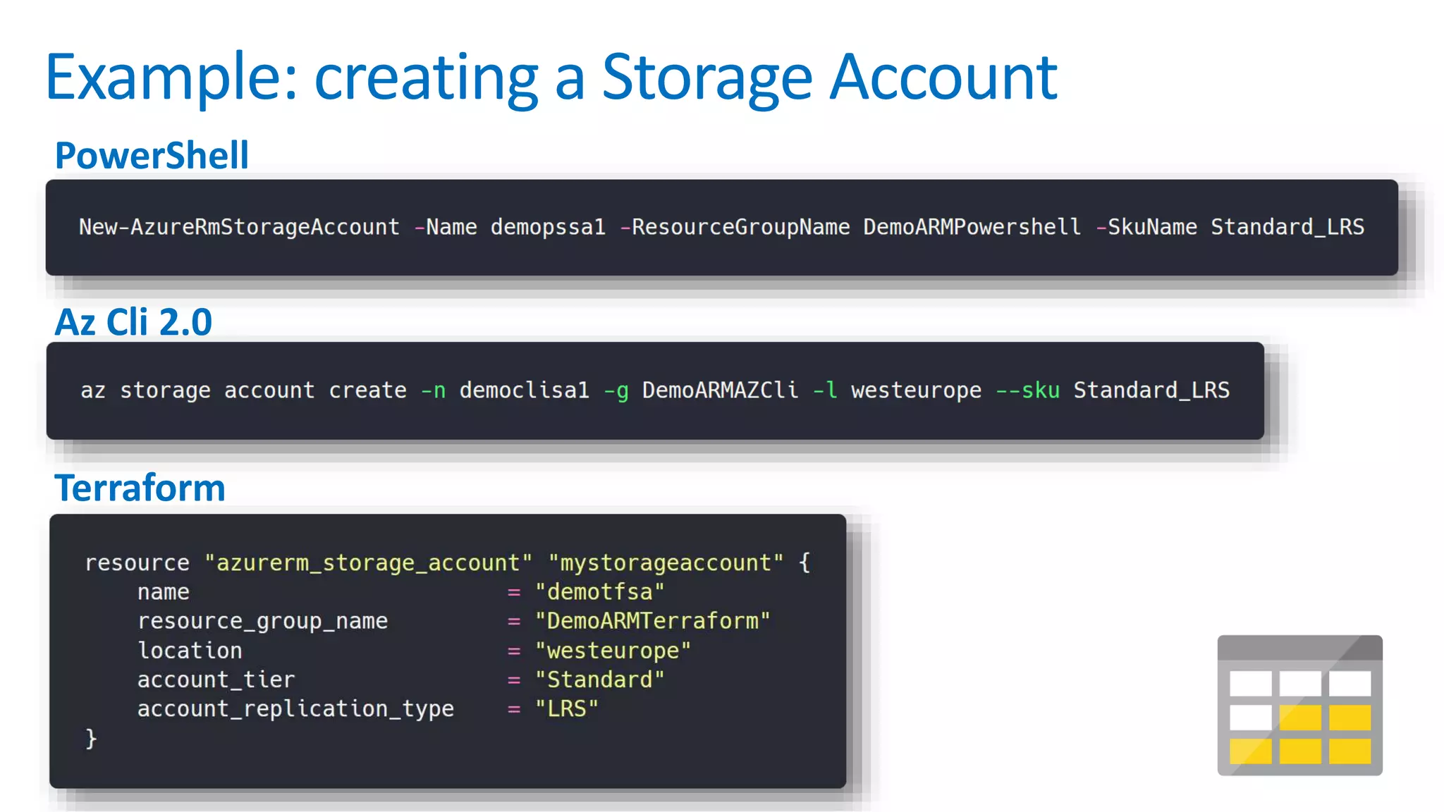Image resolution: width=1444 pixels, height=812 pixels.
Task: Click the slide title 'Example: creating a Storage Account'
Action: pyautogui.click(x=551, y=78)
